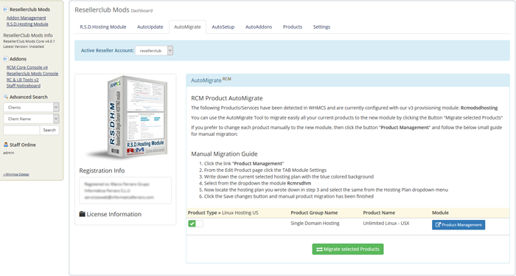
Task: Open the R.S.D.Hosting Module sidebar link
Action: pos(27,24)
